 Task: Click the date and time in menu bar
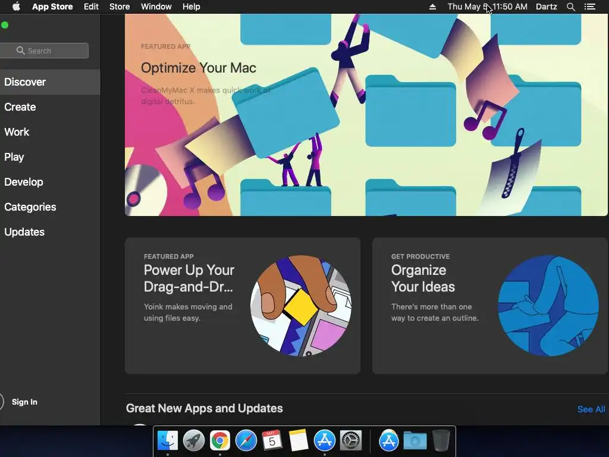(488, 7)
